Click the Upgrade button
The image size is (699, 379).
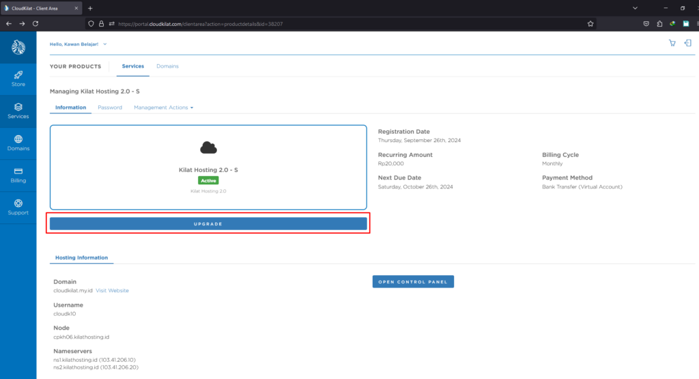pyautogui.click(x=208, y=224)
